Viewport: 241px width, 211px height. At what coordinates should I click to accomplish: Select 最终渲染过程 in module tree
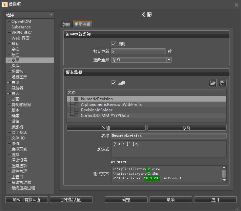click(23, 188)
